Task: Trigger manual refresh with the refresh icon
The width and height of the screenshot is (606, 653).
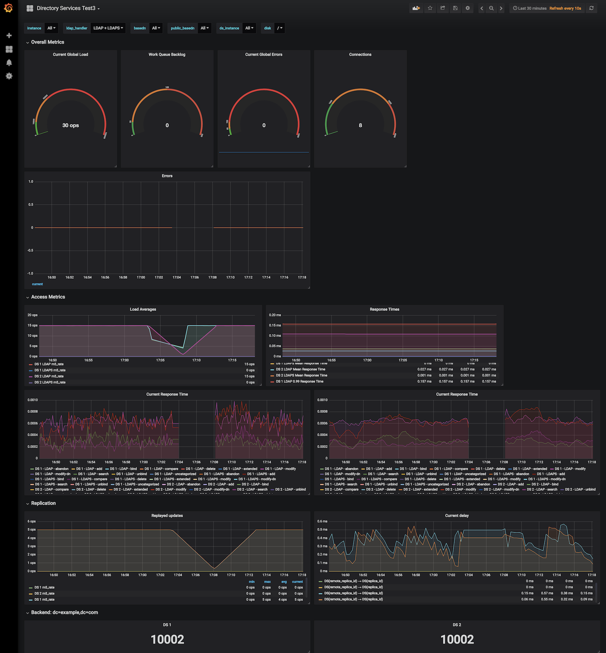Action: click(x=590, y=8)
